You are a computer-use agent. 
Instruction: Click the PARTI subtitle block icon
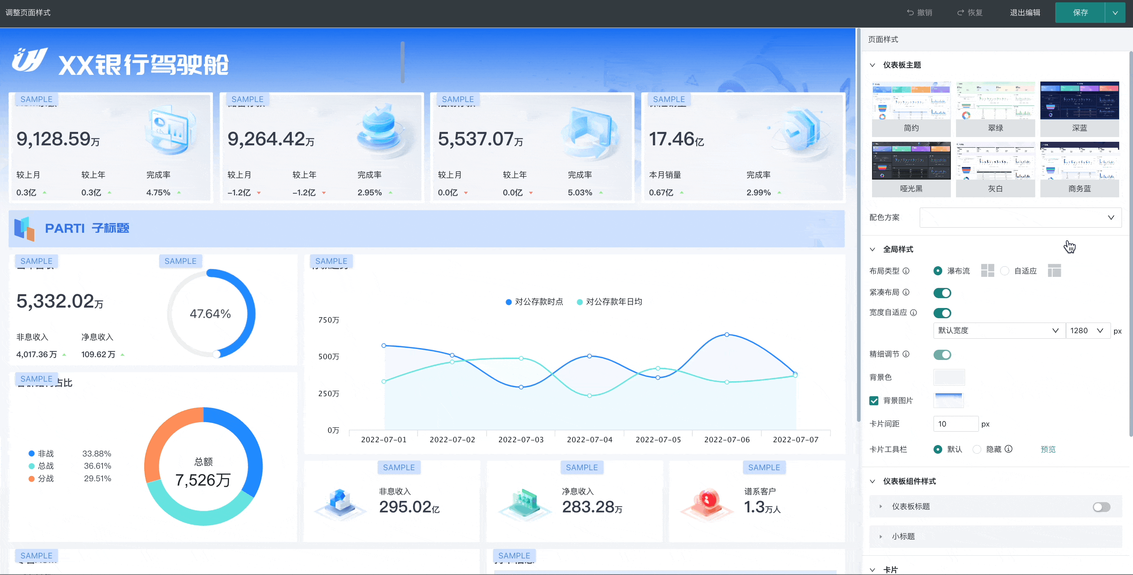[24, 228]
